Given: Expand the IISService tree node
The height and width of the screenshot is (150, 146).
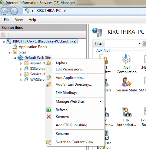Looking at the screenshot, I should click(21, 69).
